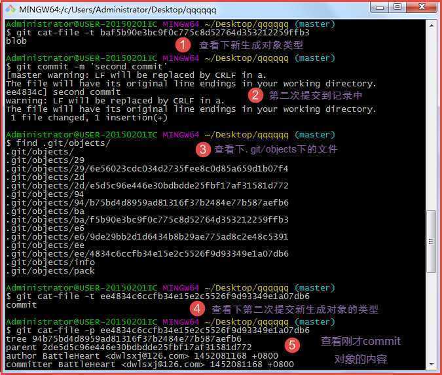
Task: Click the '.git/objects/2d' directory line
Action: click(x=45, y=177)
